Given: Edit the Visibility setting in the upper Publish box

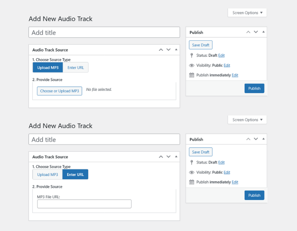Looking at the screenshot, I should point(227,65).
